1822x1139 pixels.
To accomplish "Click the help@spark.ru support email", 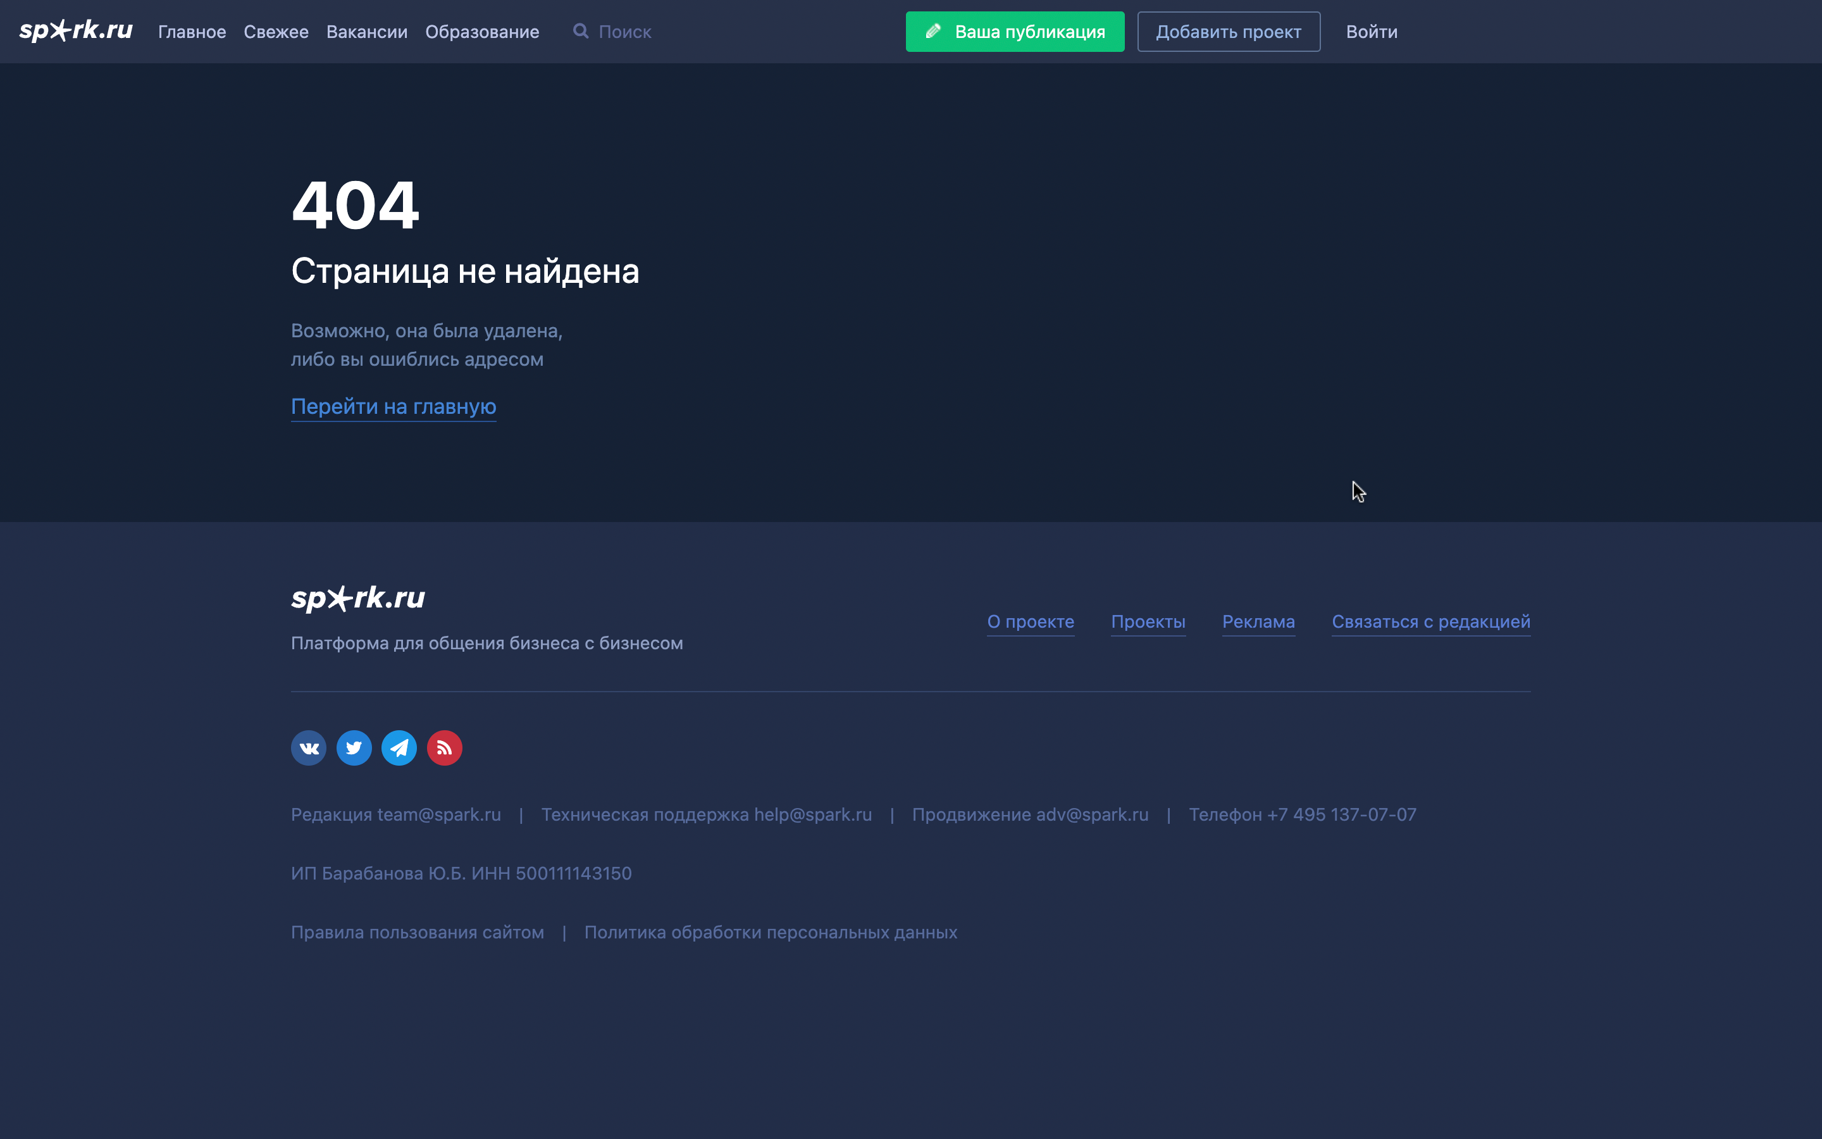I will pyautogui.click(x=813, y=814).
